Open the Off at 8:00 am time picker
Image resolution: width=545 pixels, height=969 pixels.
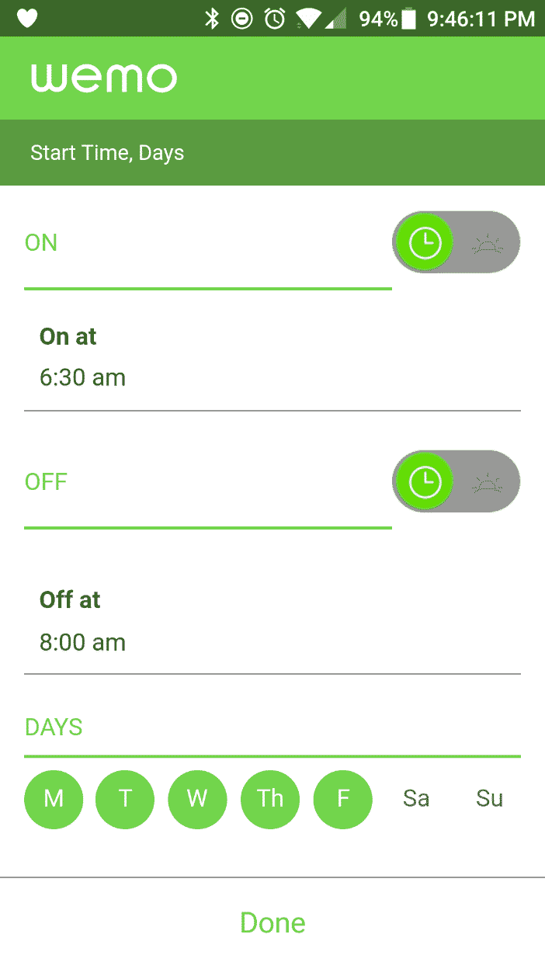[272, 621]
